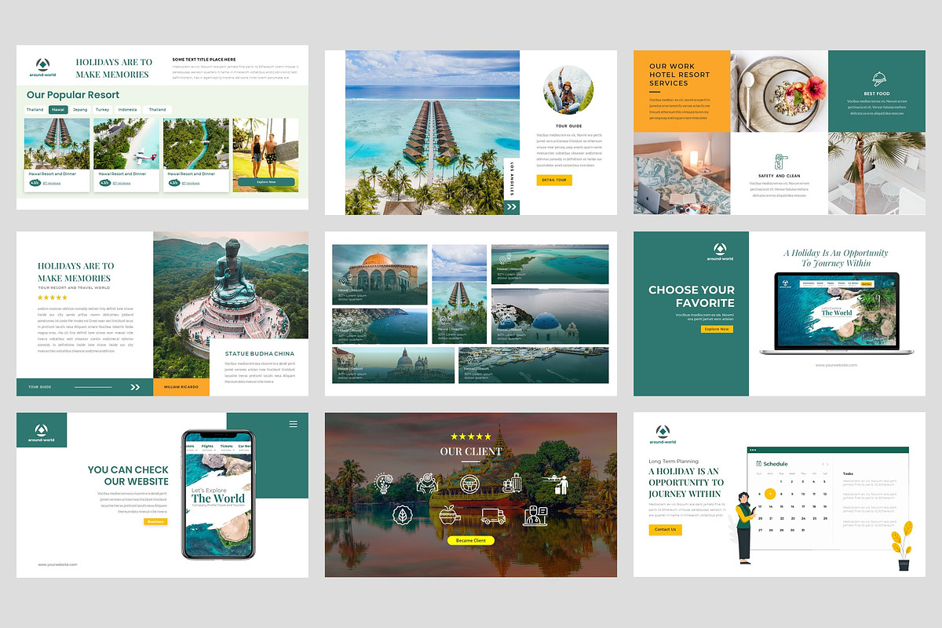Click the double-chevron arrow next to Tour Guide
The width and height of the screenshot is (942, 628).
[x=135, y=387]
